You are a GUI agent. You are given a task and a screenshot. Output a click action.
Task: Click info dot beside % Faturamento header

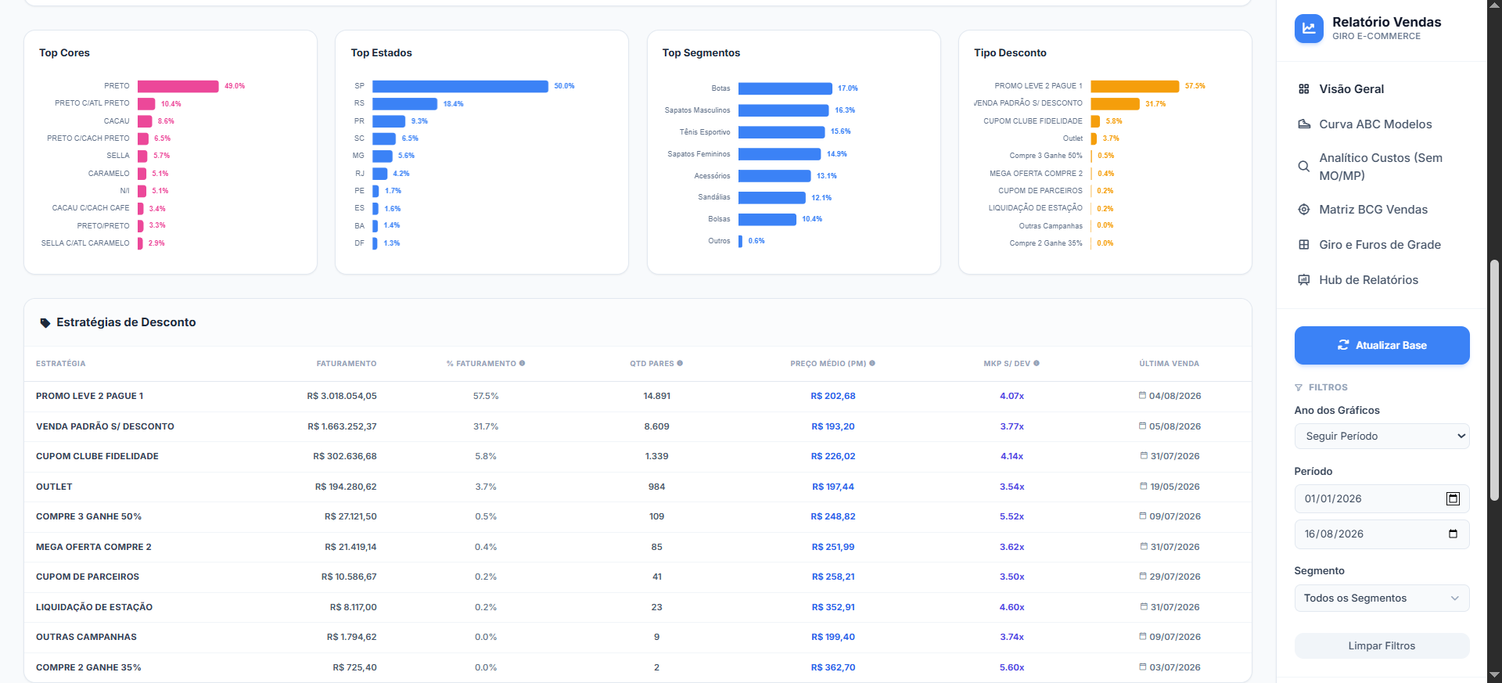click(x=523, y=363)
